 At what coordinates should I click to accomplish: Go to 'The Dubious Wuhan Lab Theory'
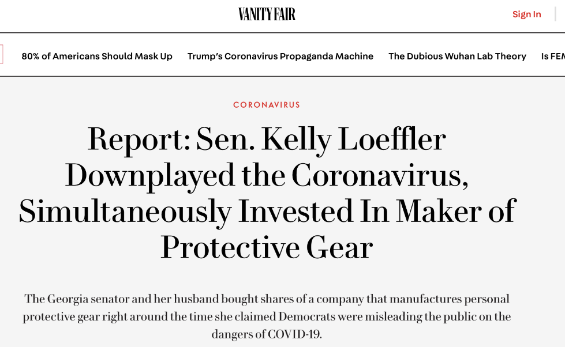point(457,56)
